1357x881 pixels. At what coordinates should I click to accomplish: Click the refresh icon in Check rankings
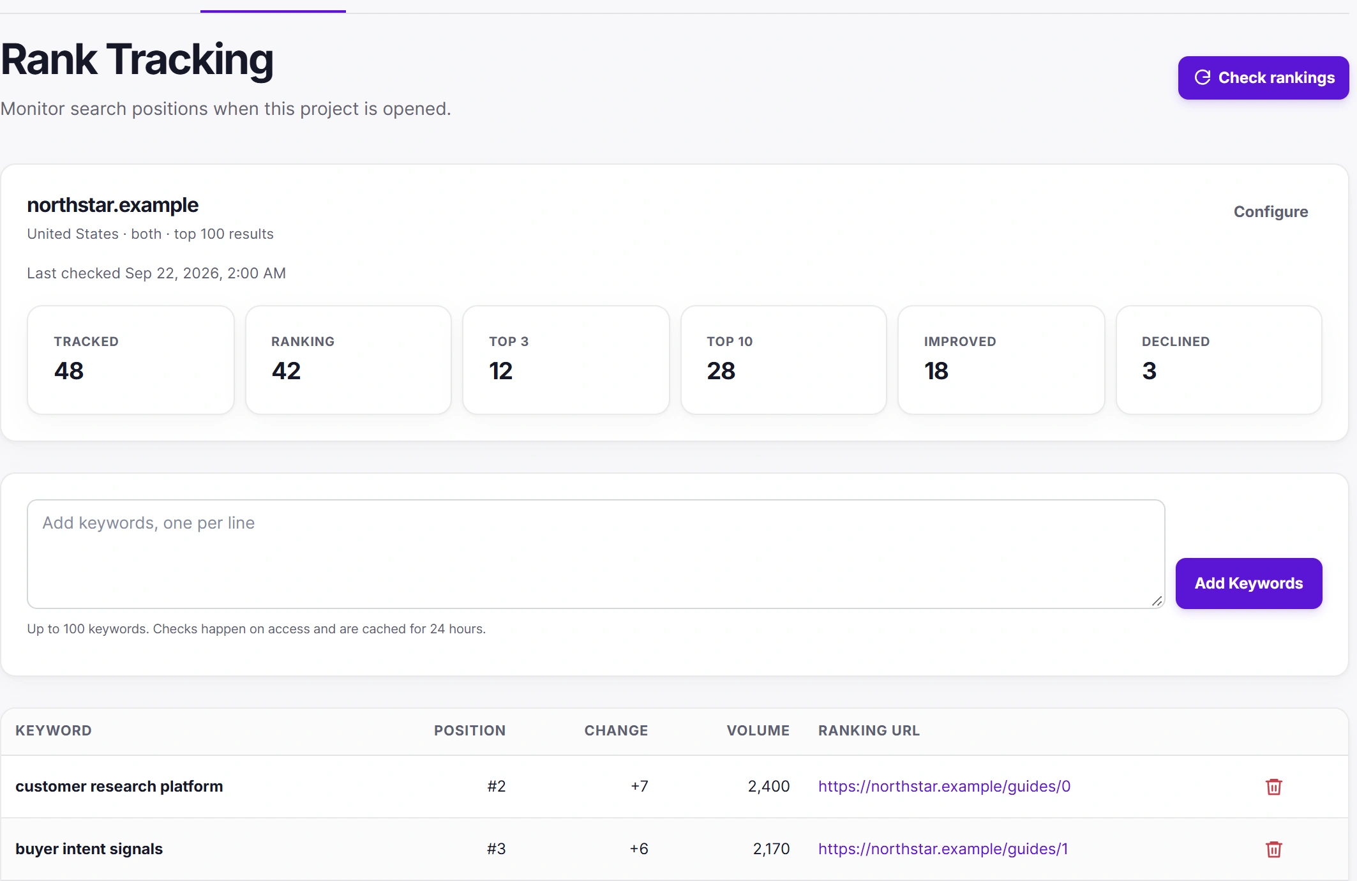click(x=1203, y=78)
